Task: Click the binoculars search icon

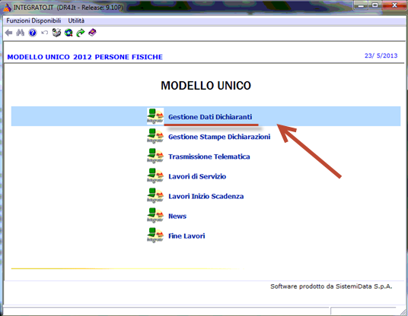Action: pyautogui.click(x=21, y=33)
